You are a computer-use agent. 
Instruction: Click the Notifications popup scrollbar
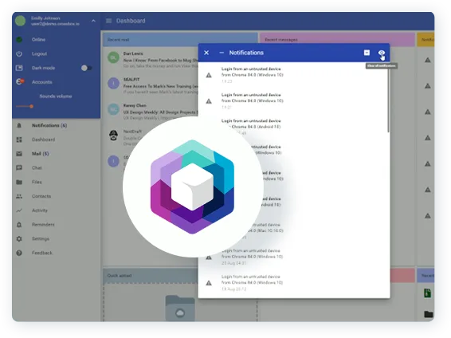(388, 99)
